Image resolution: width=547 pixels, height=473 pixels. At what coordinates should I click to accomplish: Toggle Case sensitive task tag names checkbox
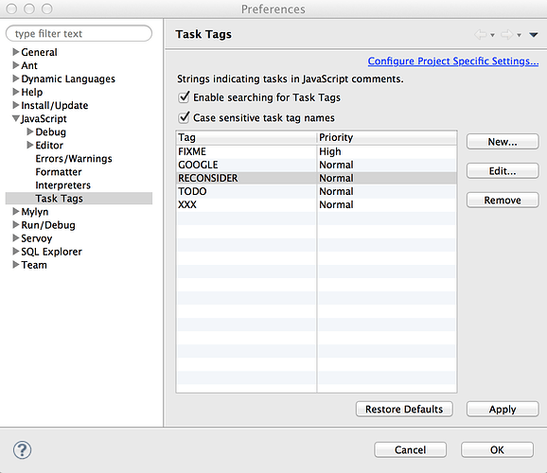tap(184, 117)
